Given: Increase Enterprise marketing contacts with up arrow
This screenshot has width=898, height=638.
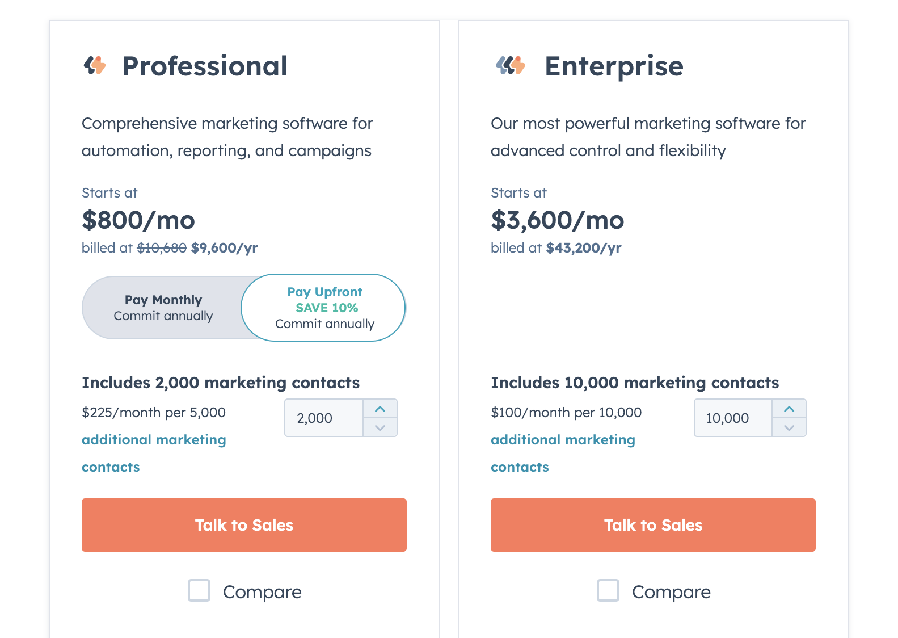Looking at the screenshot, I should pyautogui.click(x=789, y=409).
